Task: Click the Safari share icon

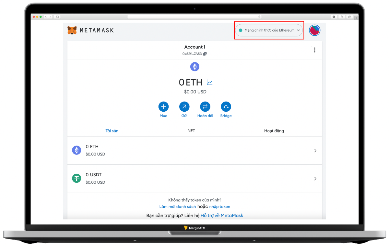Action: [x=342, y=17]
